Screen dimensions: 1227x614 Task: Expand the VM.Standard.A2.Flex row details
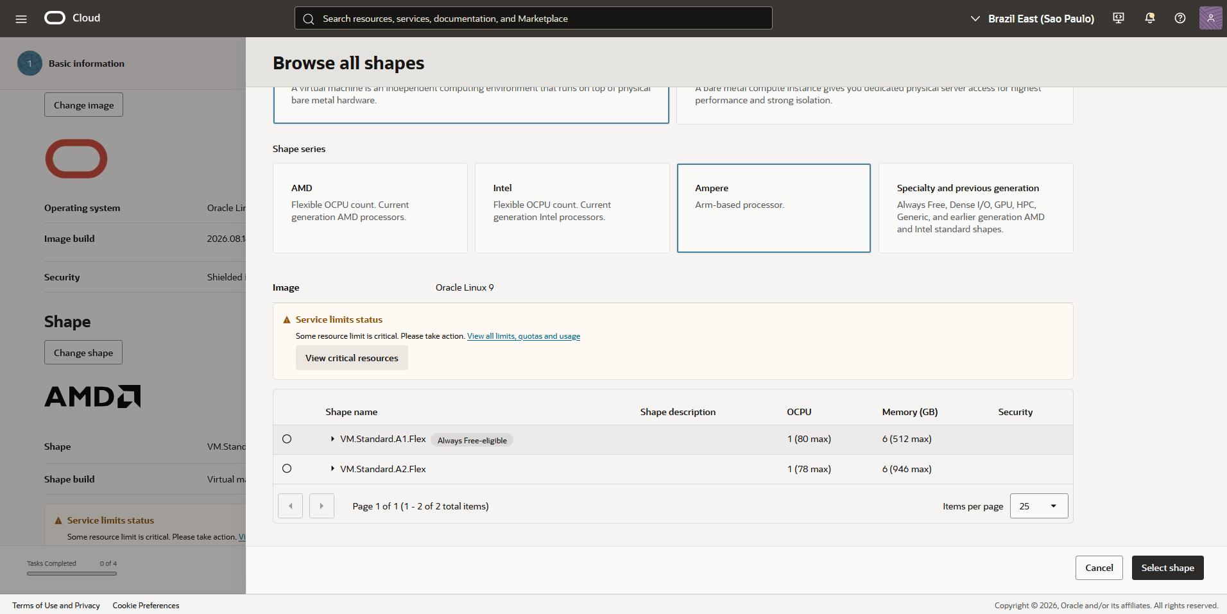click(332, 468)
